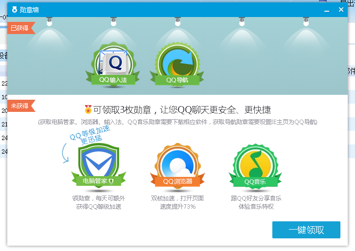Click the 领勋章，每天可额外 description text
Viewport: 355px width, 251px height.
pos(98,198)
